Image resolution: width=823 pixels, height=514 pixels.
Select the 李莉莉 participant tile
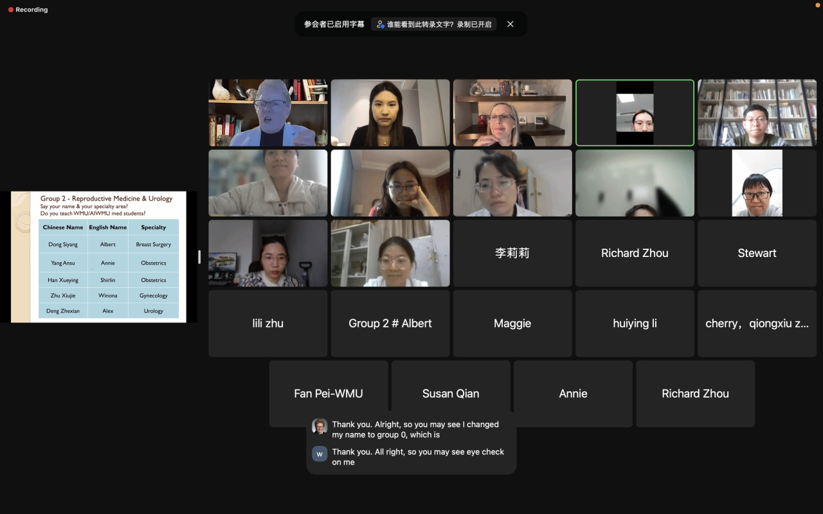512,253
